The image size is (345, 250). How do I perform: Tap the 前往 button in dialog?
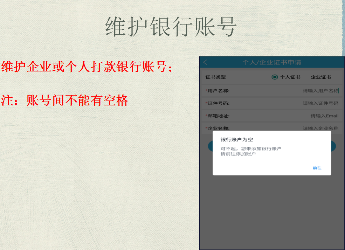coord(317,168)
